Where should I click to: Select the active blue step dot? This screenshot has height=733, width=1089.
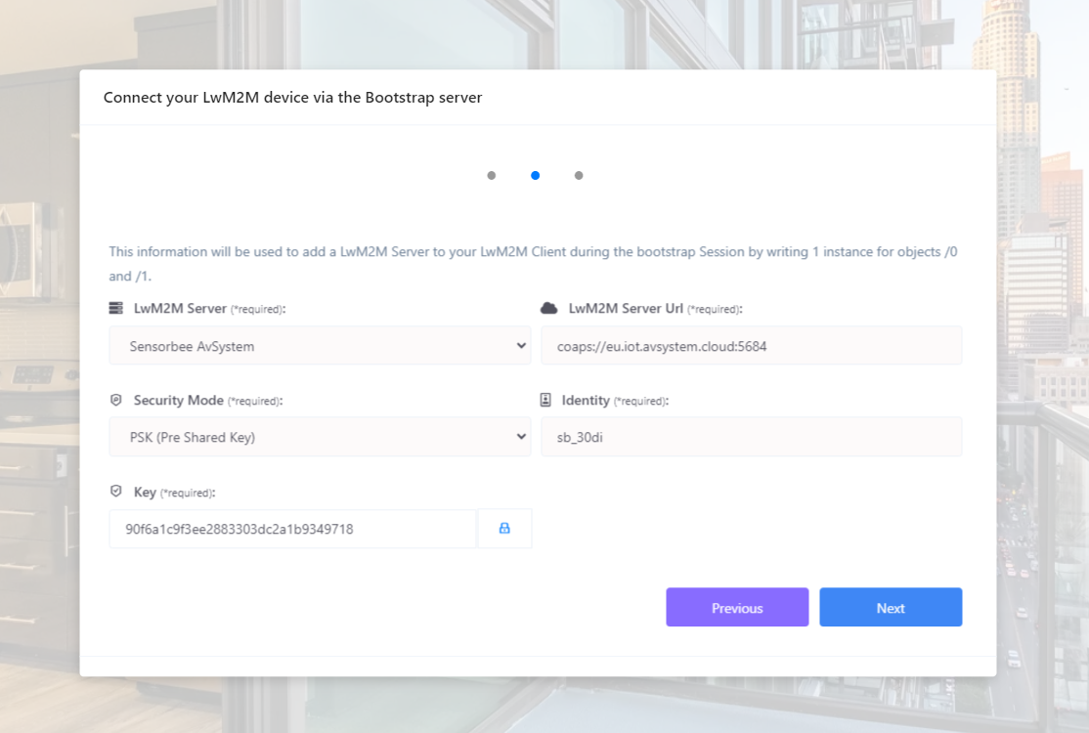pos(535,176)
